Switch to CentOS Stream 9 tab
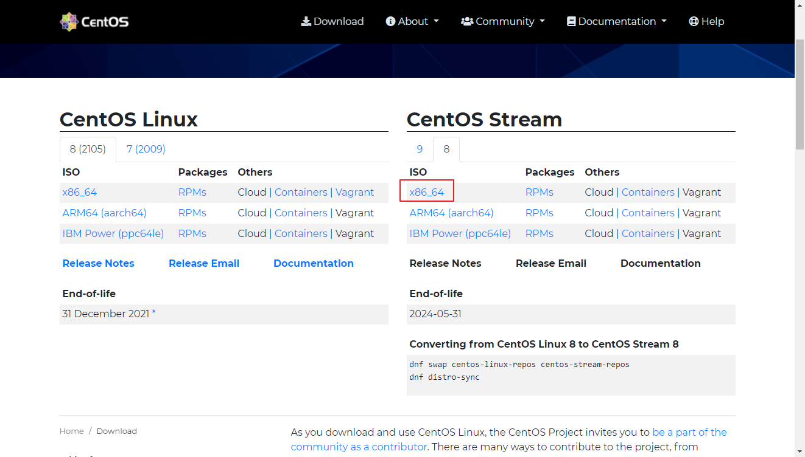The height and width of the screenshot is (457, 805). pyautogui.click(x=420, y=149)
